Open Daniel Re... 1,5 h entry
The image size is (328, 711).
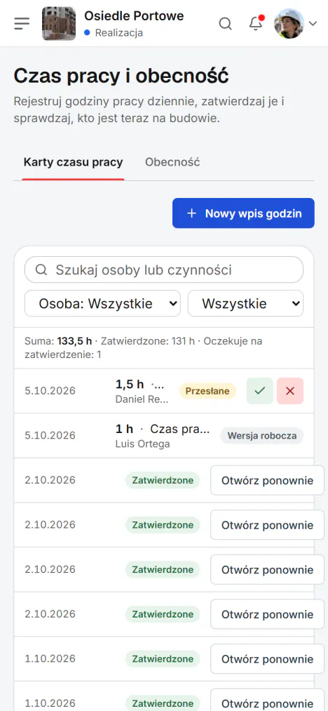[x=164, y=391]
